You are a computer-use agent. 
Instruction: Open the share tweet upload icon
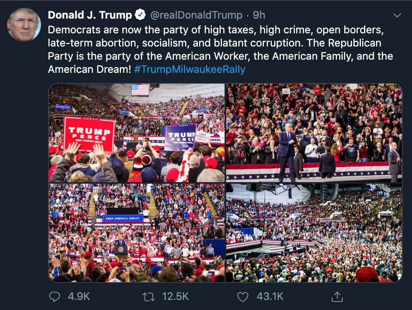coord(337,296)
